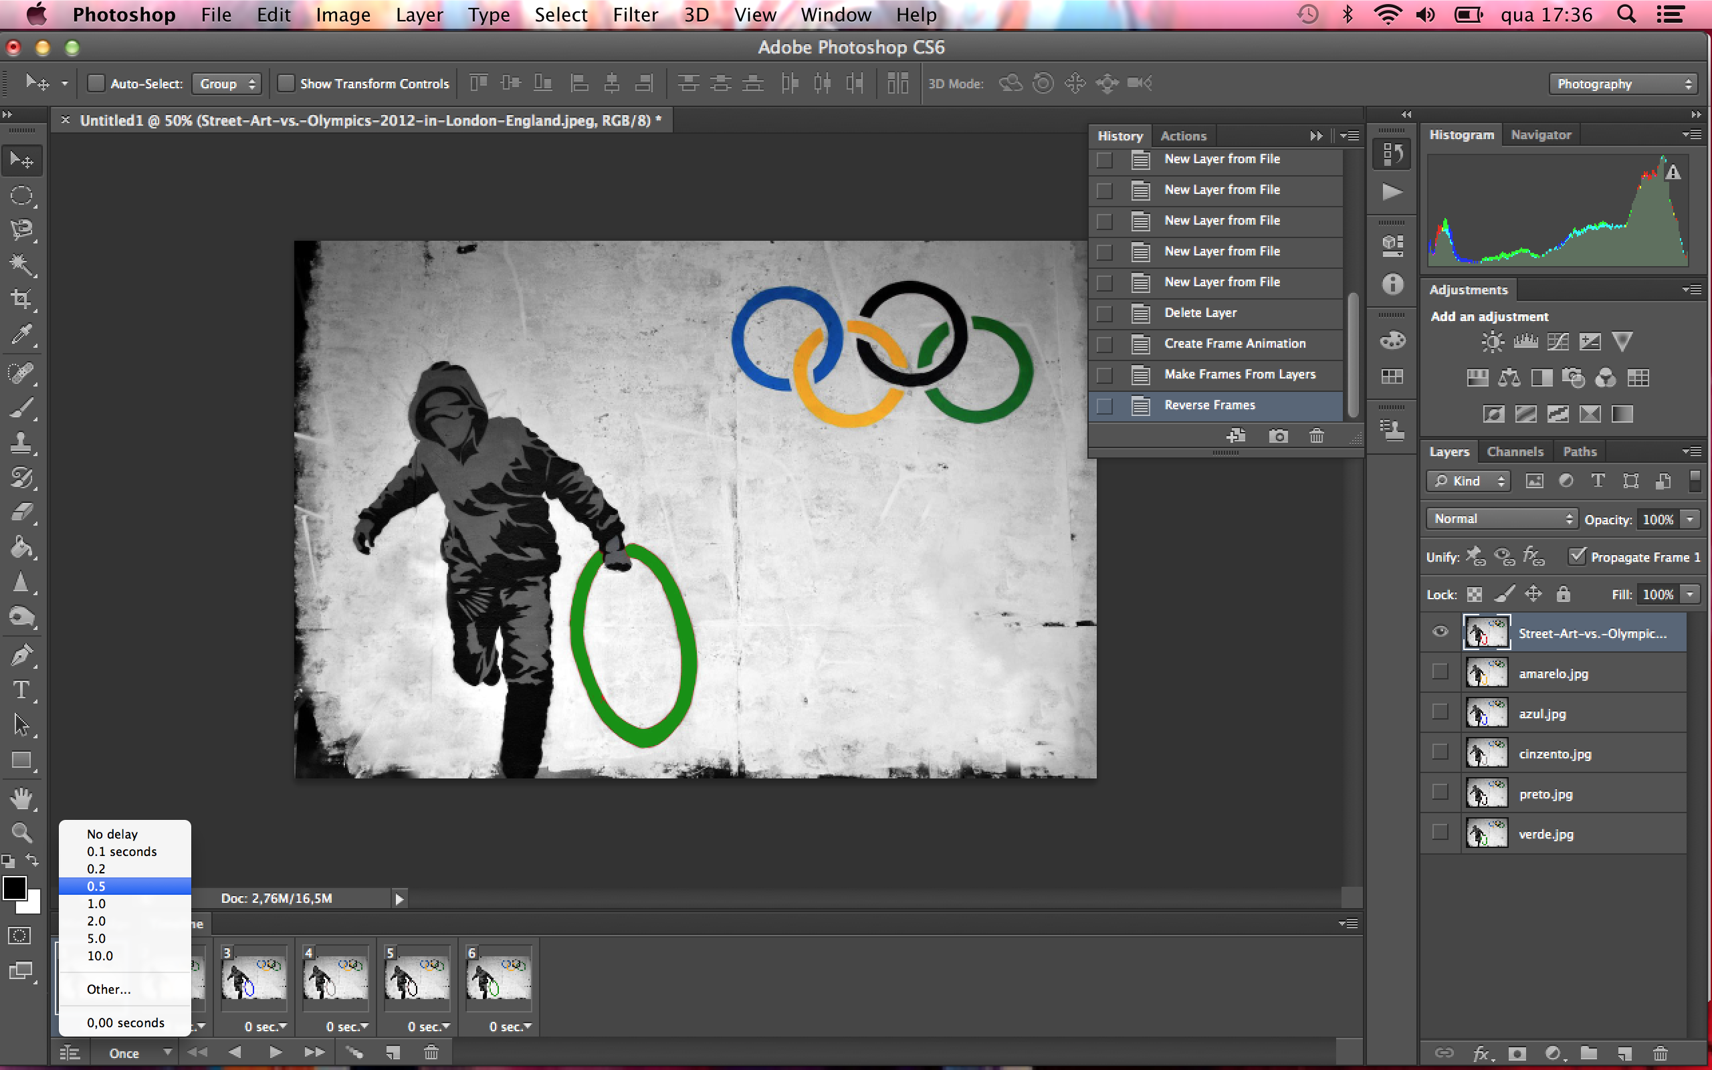Enable Show Transform Controls checkbox
Image resolution: width=1712 pixels, height=1070 pixels.
pyautogui.click(x=285, y=84)
